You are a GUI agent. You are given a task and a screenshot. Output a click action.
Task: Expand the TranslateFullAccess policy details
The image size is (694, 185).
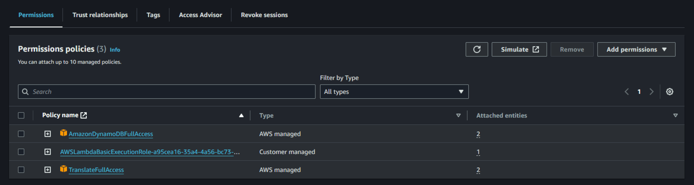point(48,170)
